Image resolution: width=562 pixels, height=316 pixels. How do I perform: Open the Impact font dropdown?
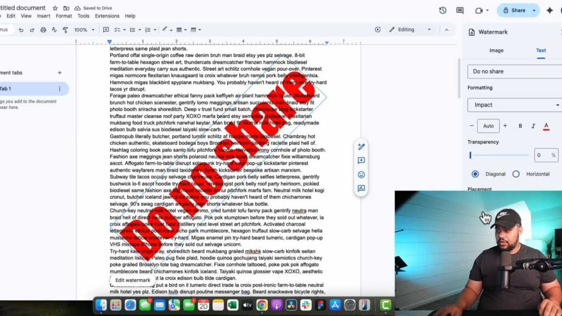[x=515, y=105]
